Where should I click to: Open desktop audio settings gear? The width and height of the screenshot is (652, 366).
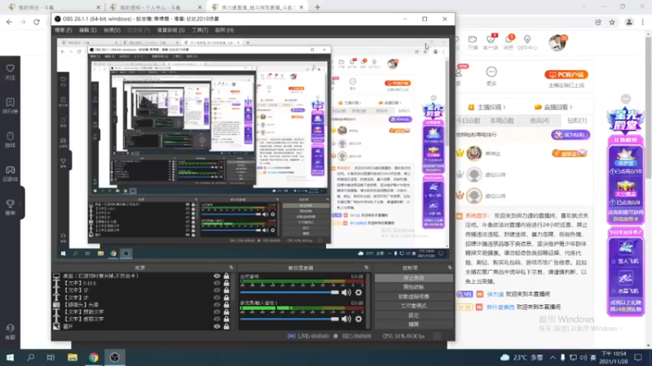359,293
